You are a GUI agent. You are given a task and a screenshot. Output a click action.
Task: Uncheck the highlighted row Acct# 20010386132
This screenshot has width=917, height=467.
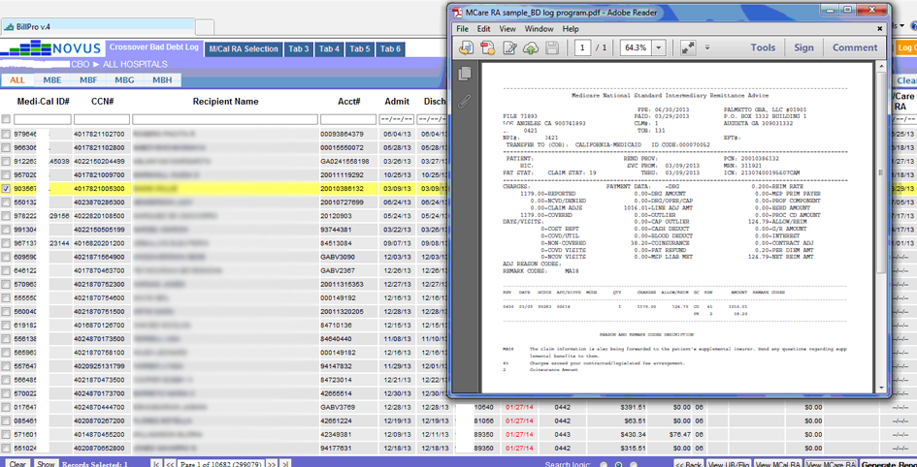click(6, 189)
